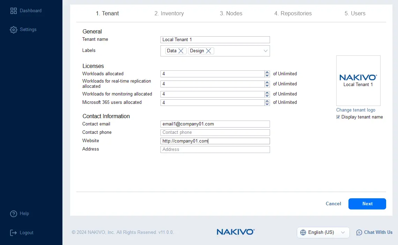
Task: Remove the Data label tag
Action: (181, 51)
